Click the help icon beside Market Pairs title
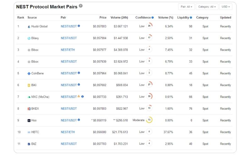 (81, 6)
